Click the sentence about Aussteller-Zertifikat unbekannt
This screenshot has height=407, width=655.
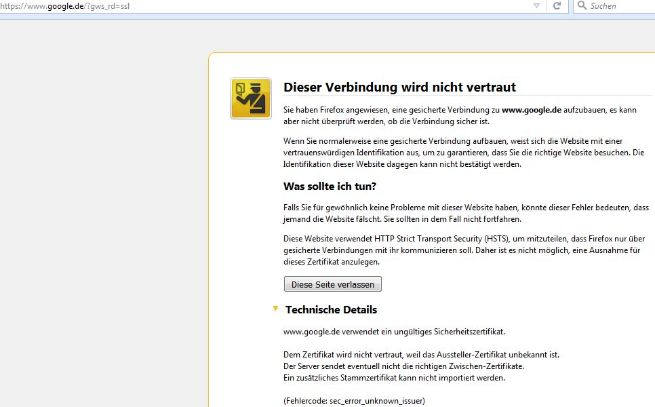421,355
